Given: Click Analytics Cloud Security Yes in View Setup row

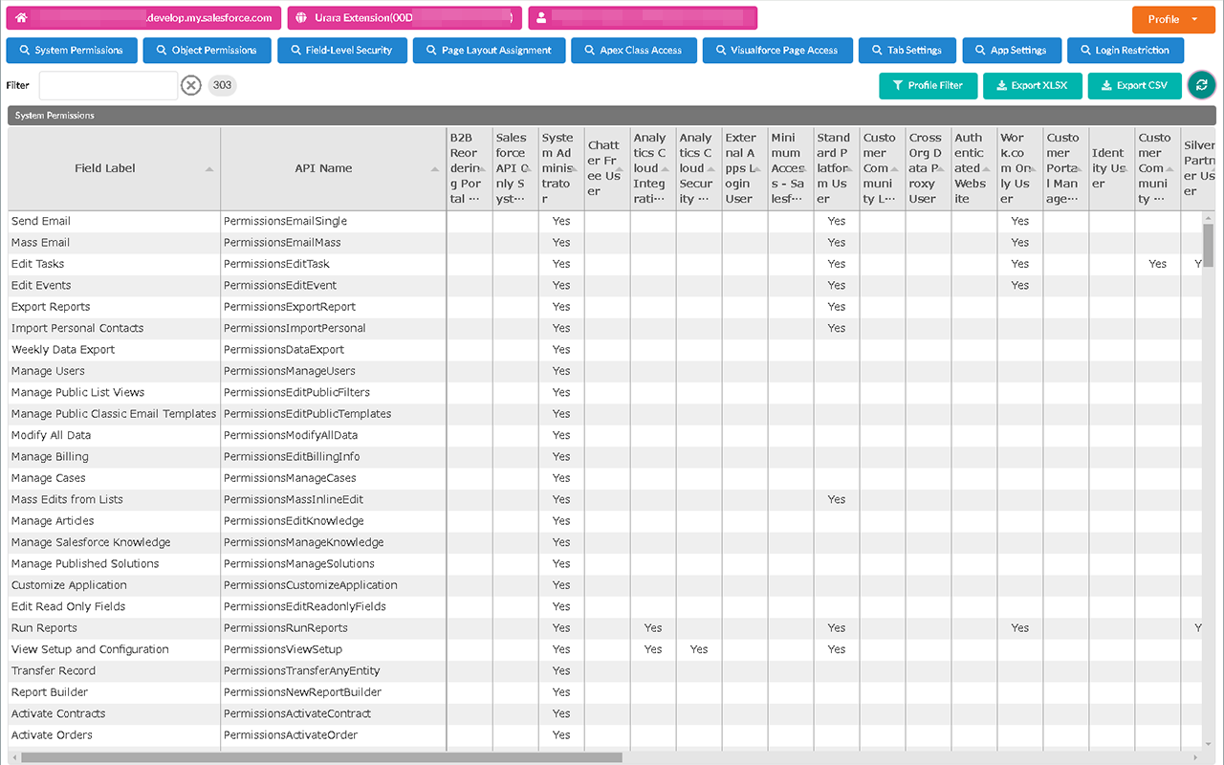Looking at the screenshot, I should [x=699, y=649].
